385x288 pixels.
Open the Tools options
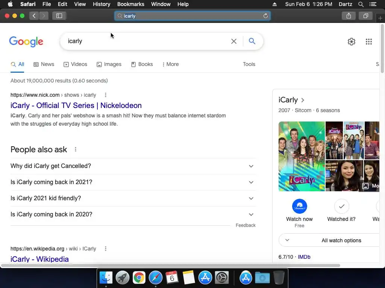249,64
